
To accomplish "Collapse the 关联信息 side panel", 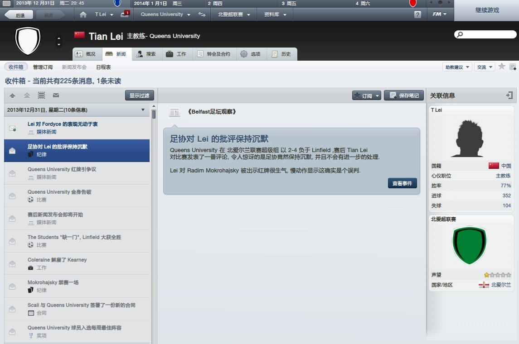I will [509, 96].
